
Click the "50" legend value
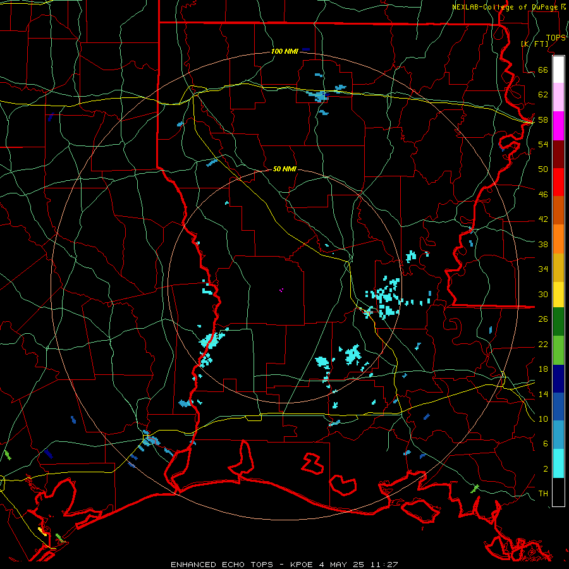pos(543,169)
